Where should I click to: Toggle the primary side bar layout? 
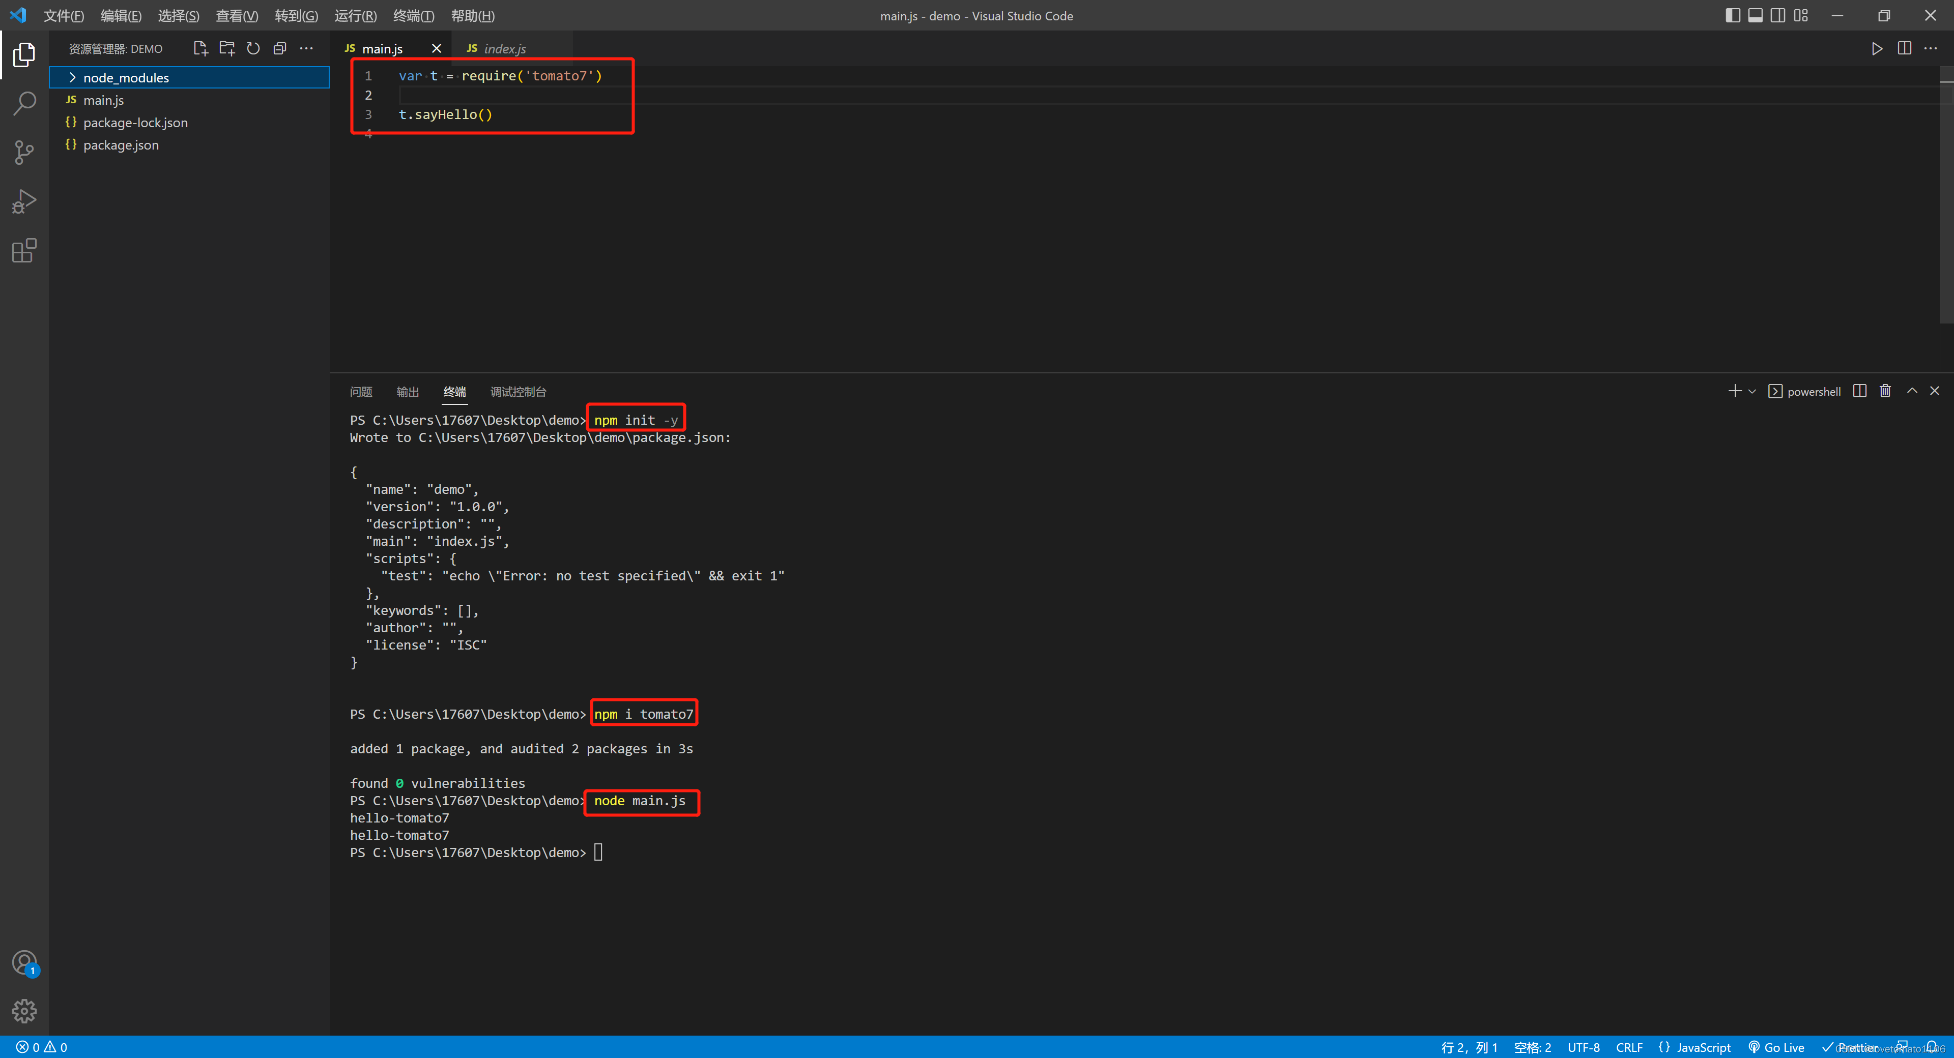tap(1733, 15)
